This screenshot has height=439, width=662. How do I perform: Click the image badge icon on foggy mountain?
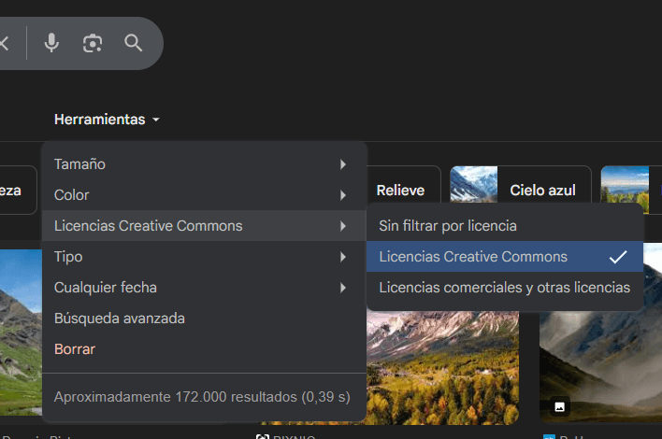click(x=560, y=406)
